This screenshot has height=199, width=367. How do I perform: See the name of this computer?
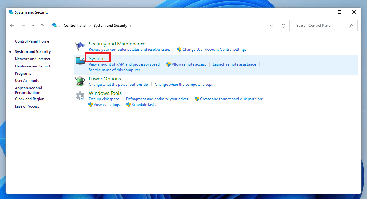[x=114, y=70]
